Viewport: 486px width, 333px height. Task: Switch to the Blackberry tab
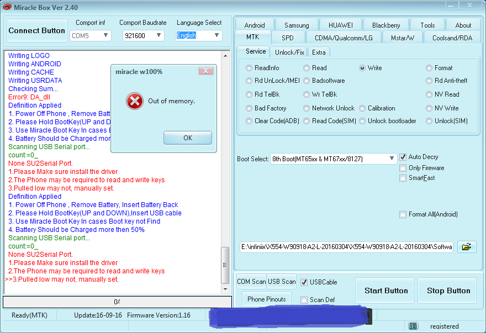(x=386, y=25)
